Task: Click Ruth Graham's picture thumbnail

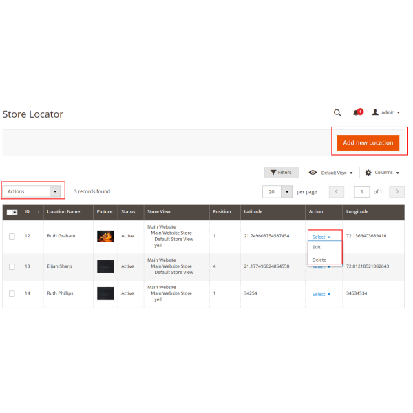Action: pos(105,236)
